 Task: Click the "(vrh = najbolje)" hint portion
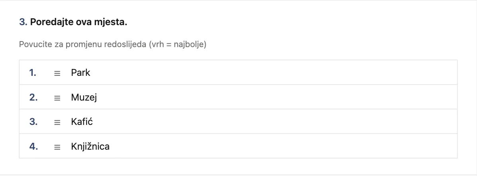(178, 44)
